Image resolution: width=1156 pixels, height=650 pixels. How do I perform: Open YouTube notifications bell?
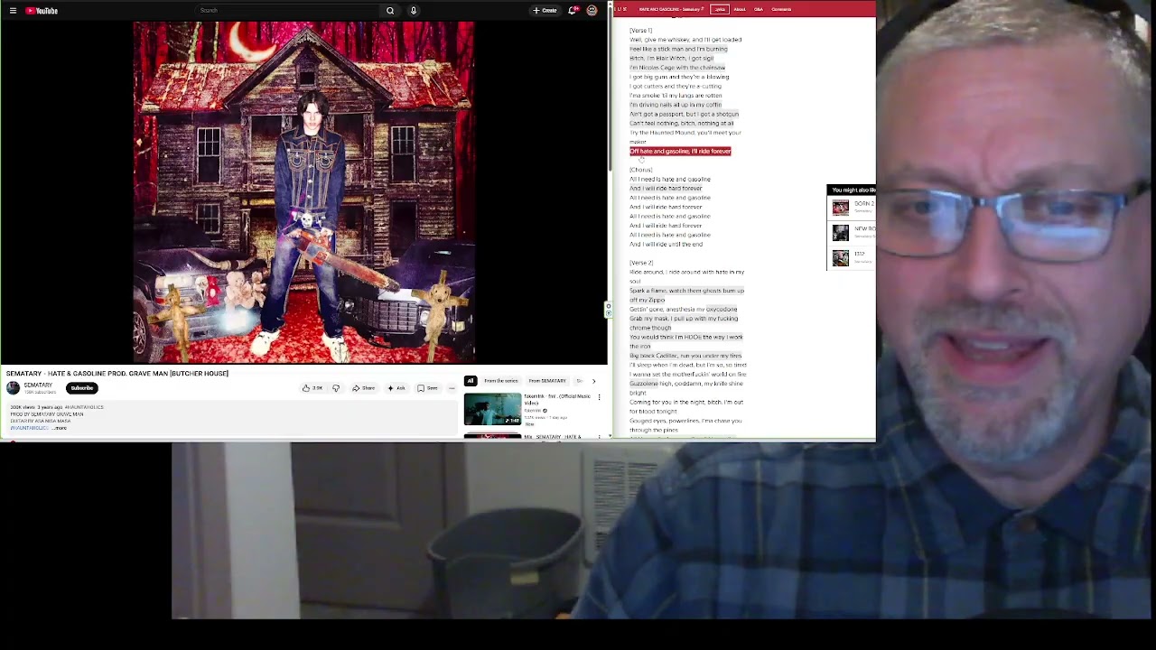[572, 11]
